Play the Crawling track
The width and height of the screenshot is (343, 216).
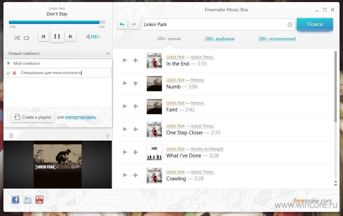(x=125, y=175)
